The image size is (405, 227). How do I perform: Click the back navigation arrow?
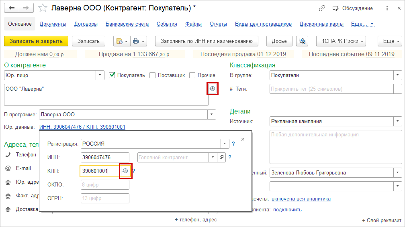point(12,8)
